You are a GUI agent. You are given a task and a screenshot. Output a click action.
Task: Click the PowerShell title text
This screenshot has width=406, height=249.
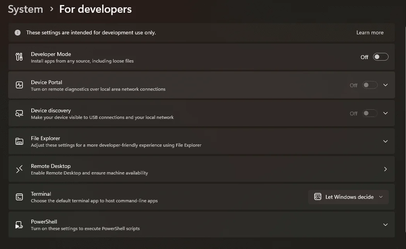click(x=44, y=222)
